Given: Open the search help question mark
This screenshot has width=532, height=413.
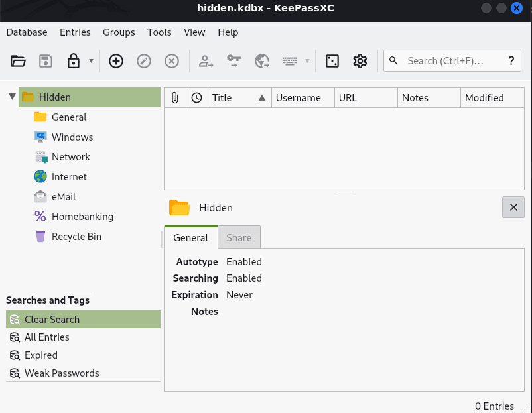Looking at the screenshot, I should [511, 61].
